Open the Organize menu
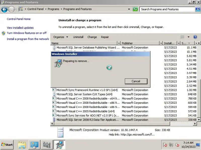 click(x=61, y=37)
